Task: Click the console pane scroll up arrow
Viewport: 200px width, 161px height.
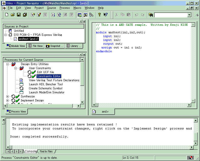Action: pos(196,120)
